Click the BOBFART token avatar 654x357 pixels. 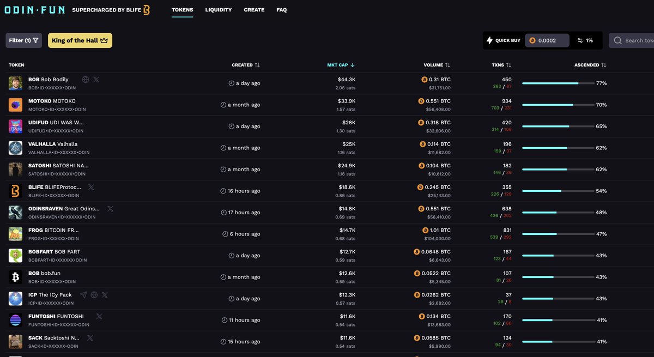pyautogui.click(x=15, y=256)
